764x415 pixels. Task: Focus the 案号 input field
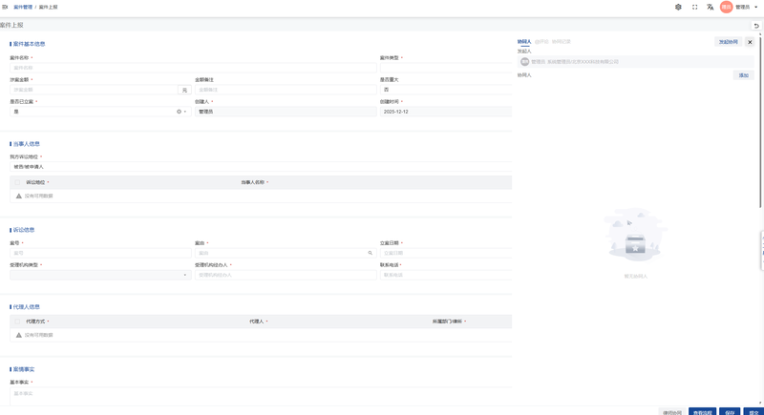click(x=100, y=253)
